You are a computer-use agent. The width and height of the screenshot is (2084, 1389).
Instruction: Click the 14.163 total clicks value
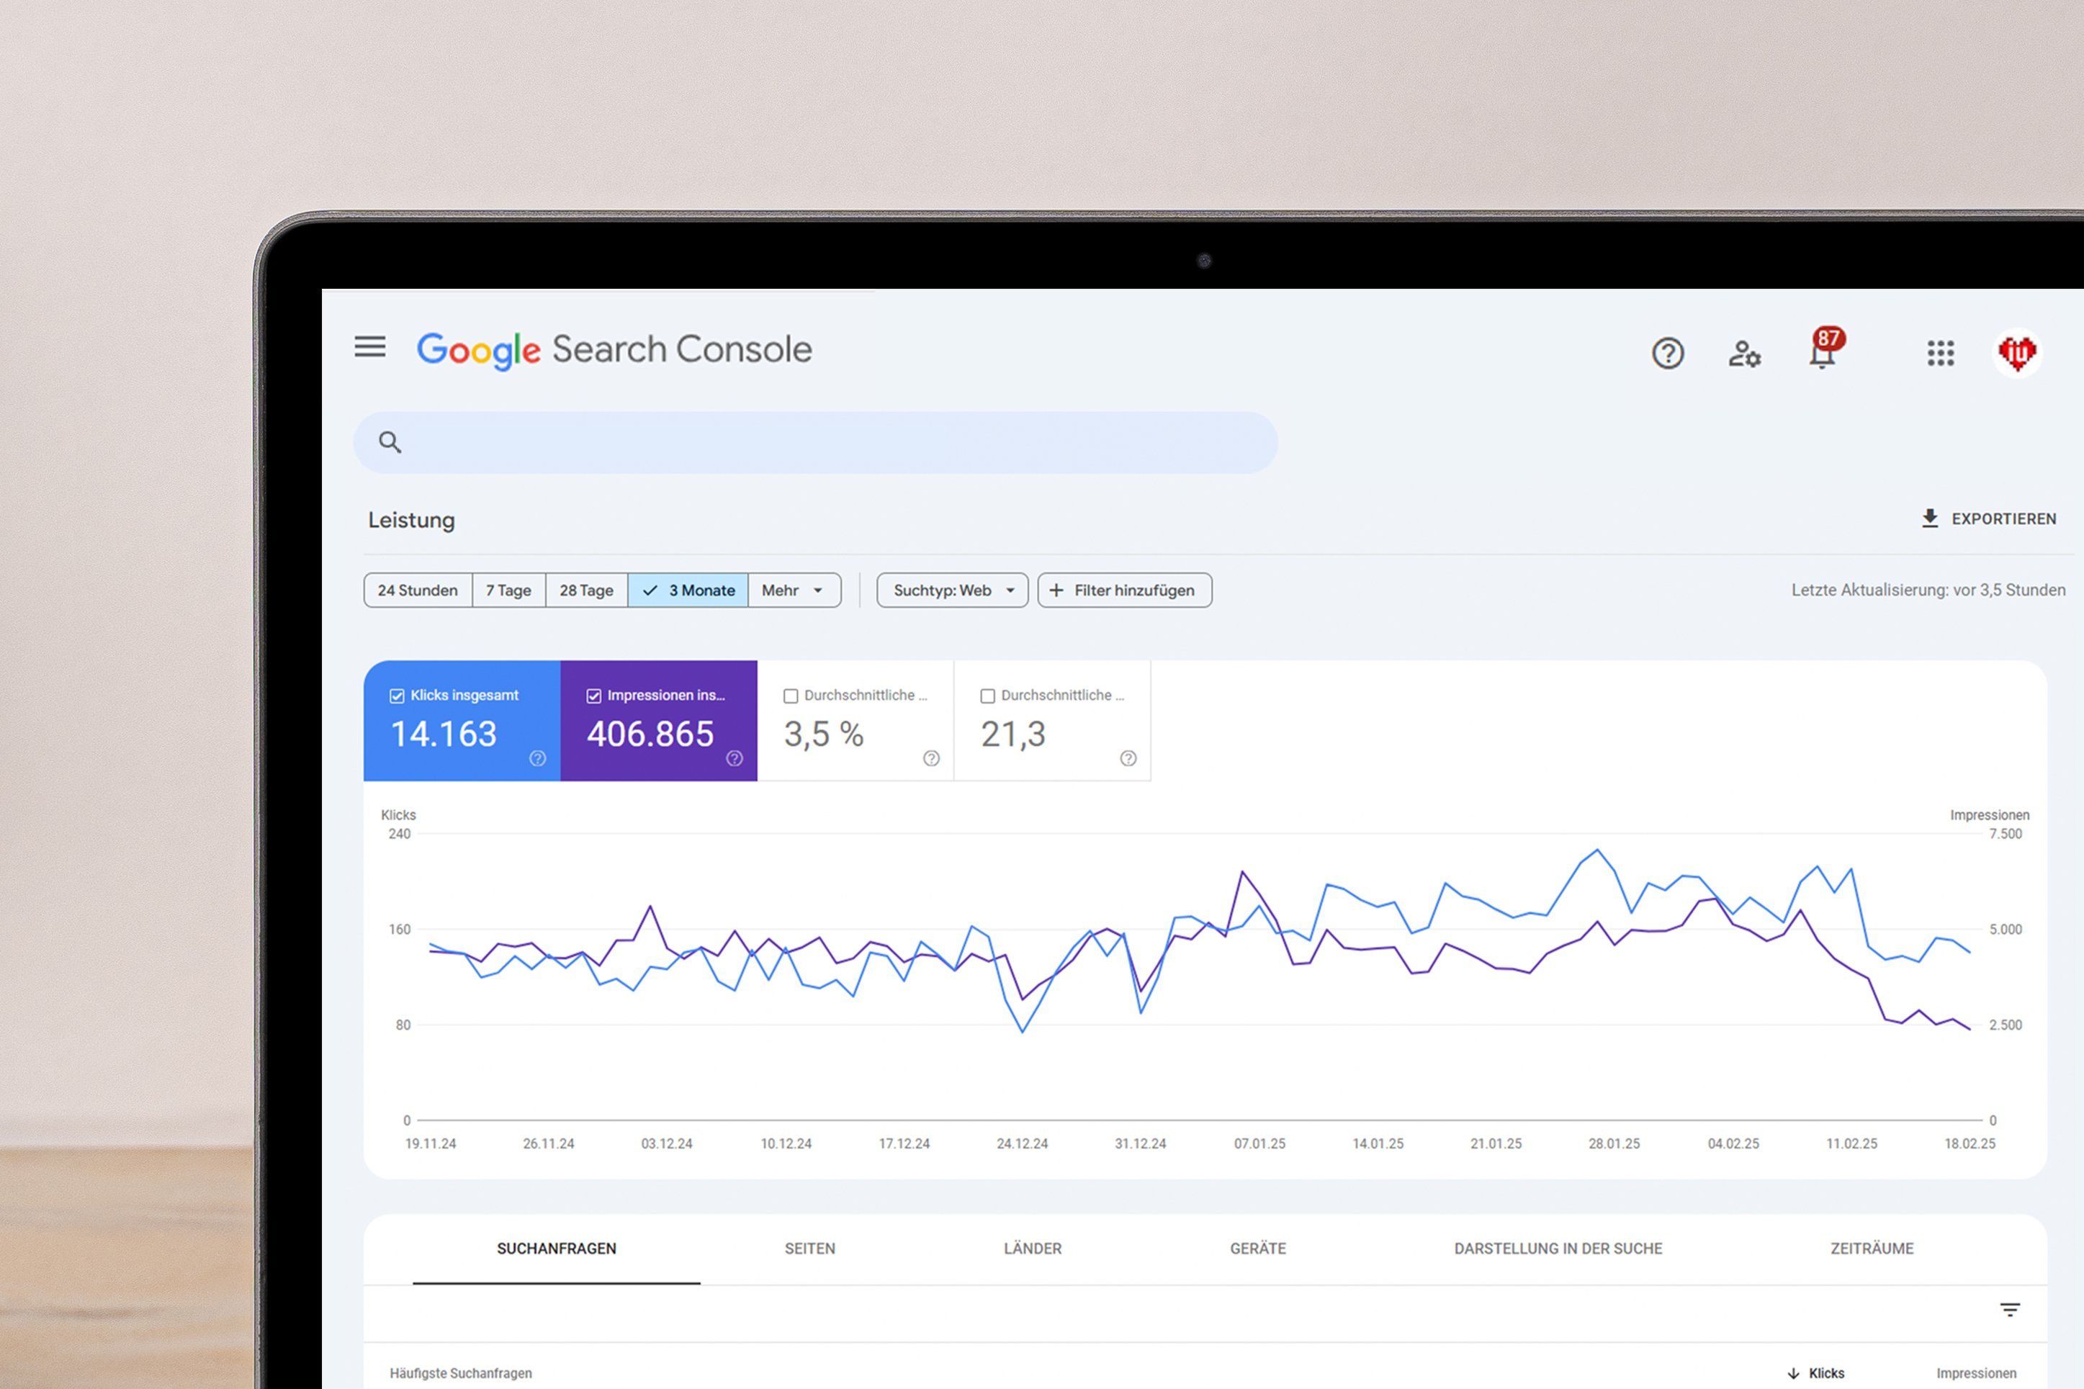[444, 734]
